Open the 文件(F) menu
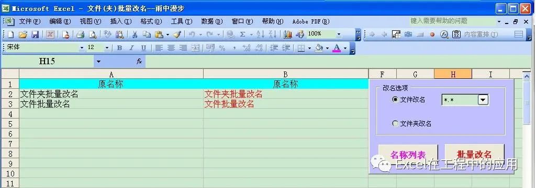 30,21
